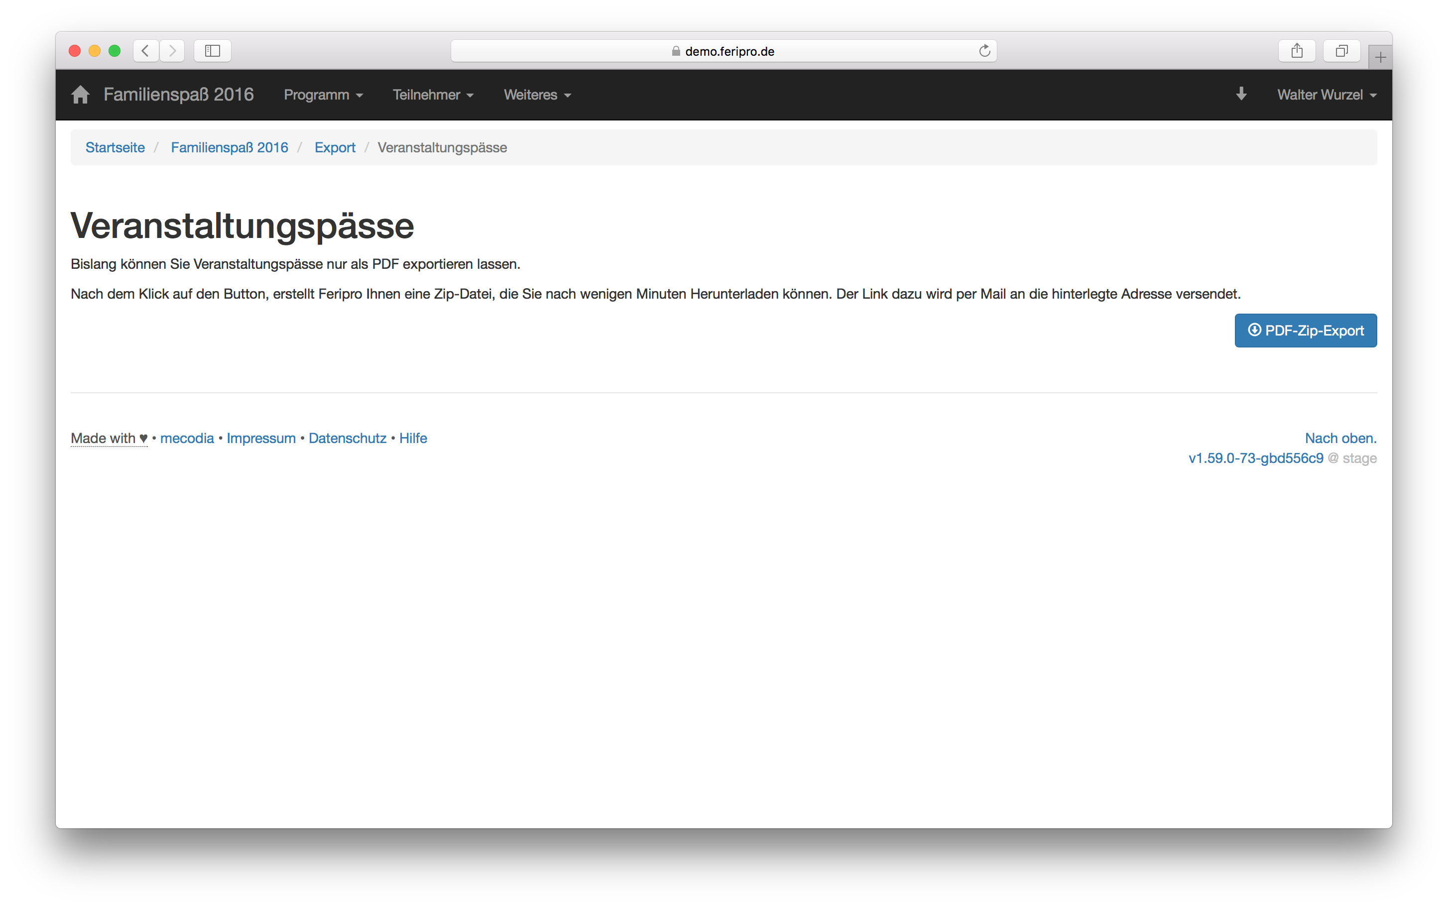Image resolution: width=1448 pixels, height=908 pixels.
Task: Click the Safari back arrow button
Action: [146, 51]
